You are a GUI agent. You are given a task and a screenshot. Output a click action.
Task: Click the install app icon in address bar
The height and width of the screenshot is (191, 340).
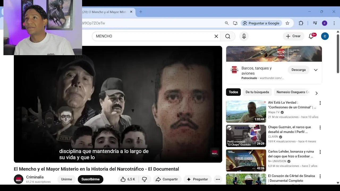point(235,23)
